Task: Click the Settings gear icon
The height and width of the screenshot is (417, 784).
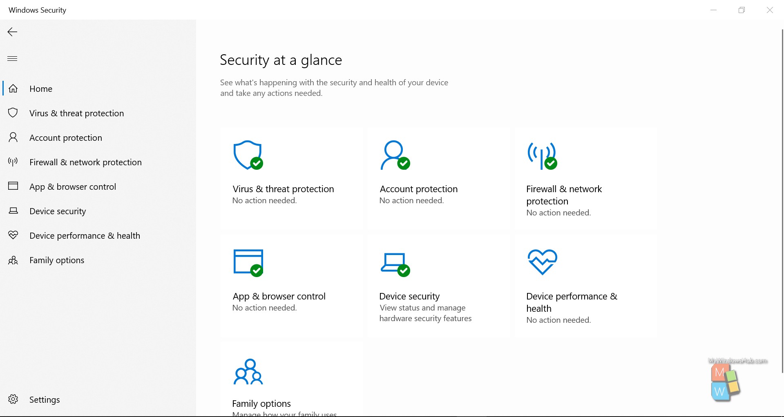Action: point(13,399)
